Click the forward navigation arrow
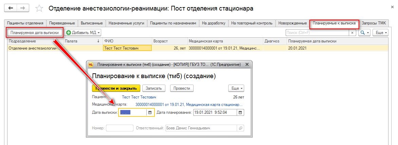398x145 pixels. (23, 8)
